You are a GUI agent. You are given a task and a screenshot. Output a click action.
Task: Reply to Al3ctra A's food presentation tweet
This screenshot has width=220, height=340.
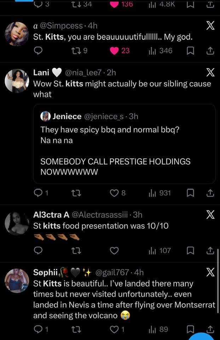38,251
